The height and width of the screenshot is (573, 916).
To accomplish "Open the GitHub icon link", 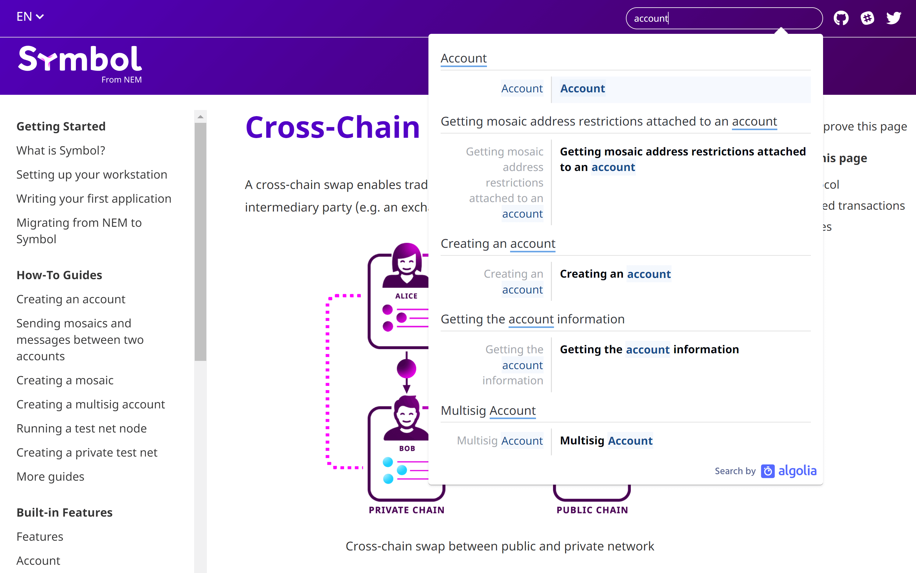I will (x=841, y=18).
